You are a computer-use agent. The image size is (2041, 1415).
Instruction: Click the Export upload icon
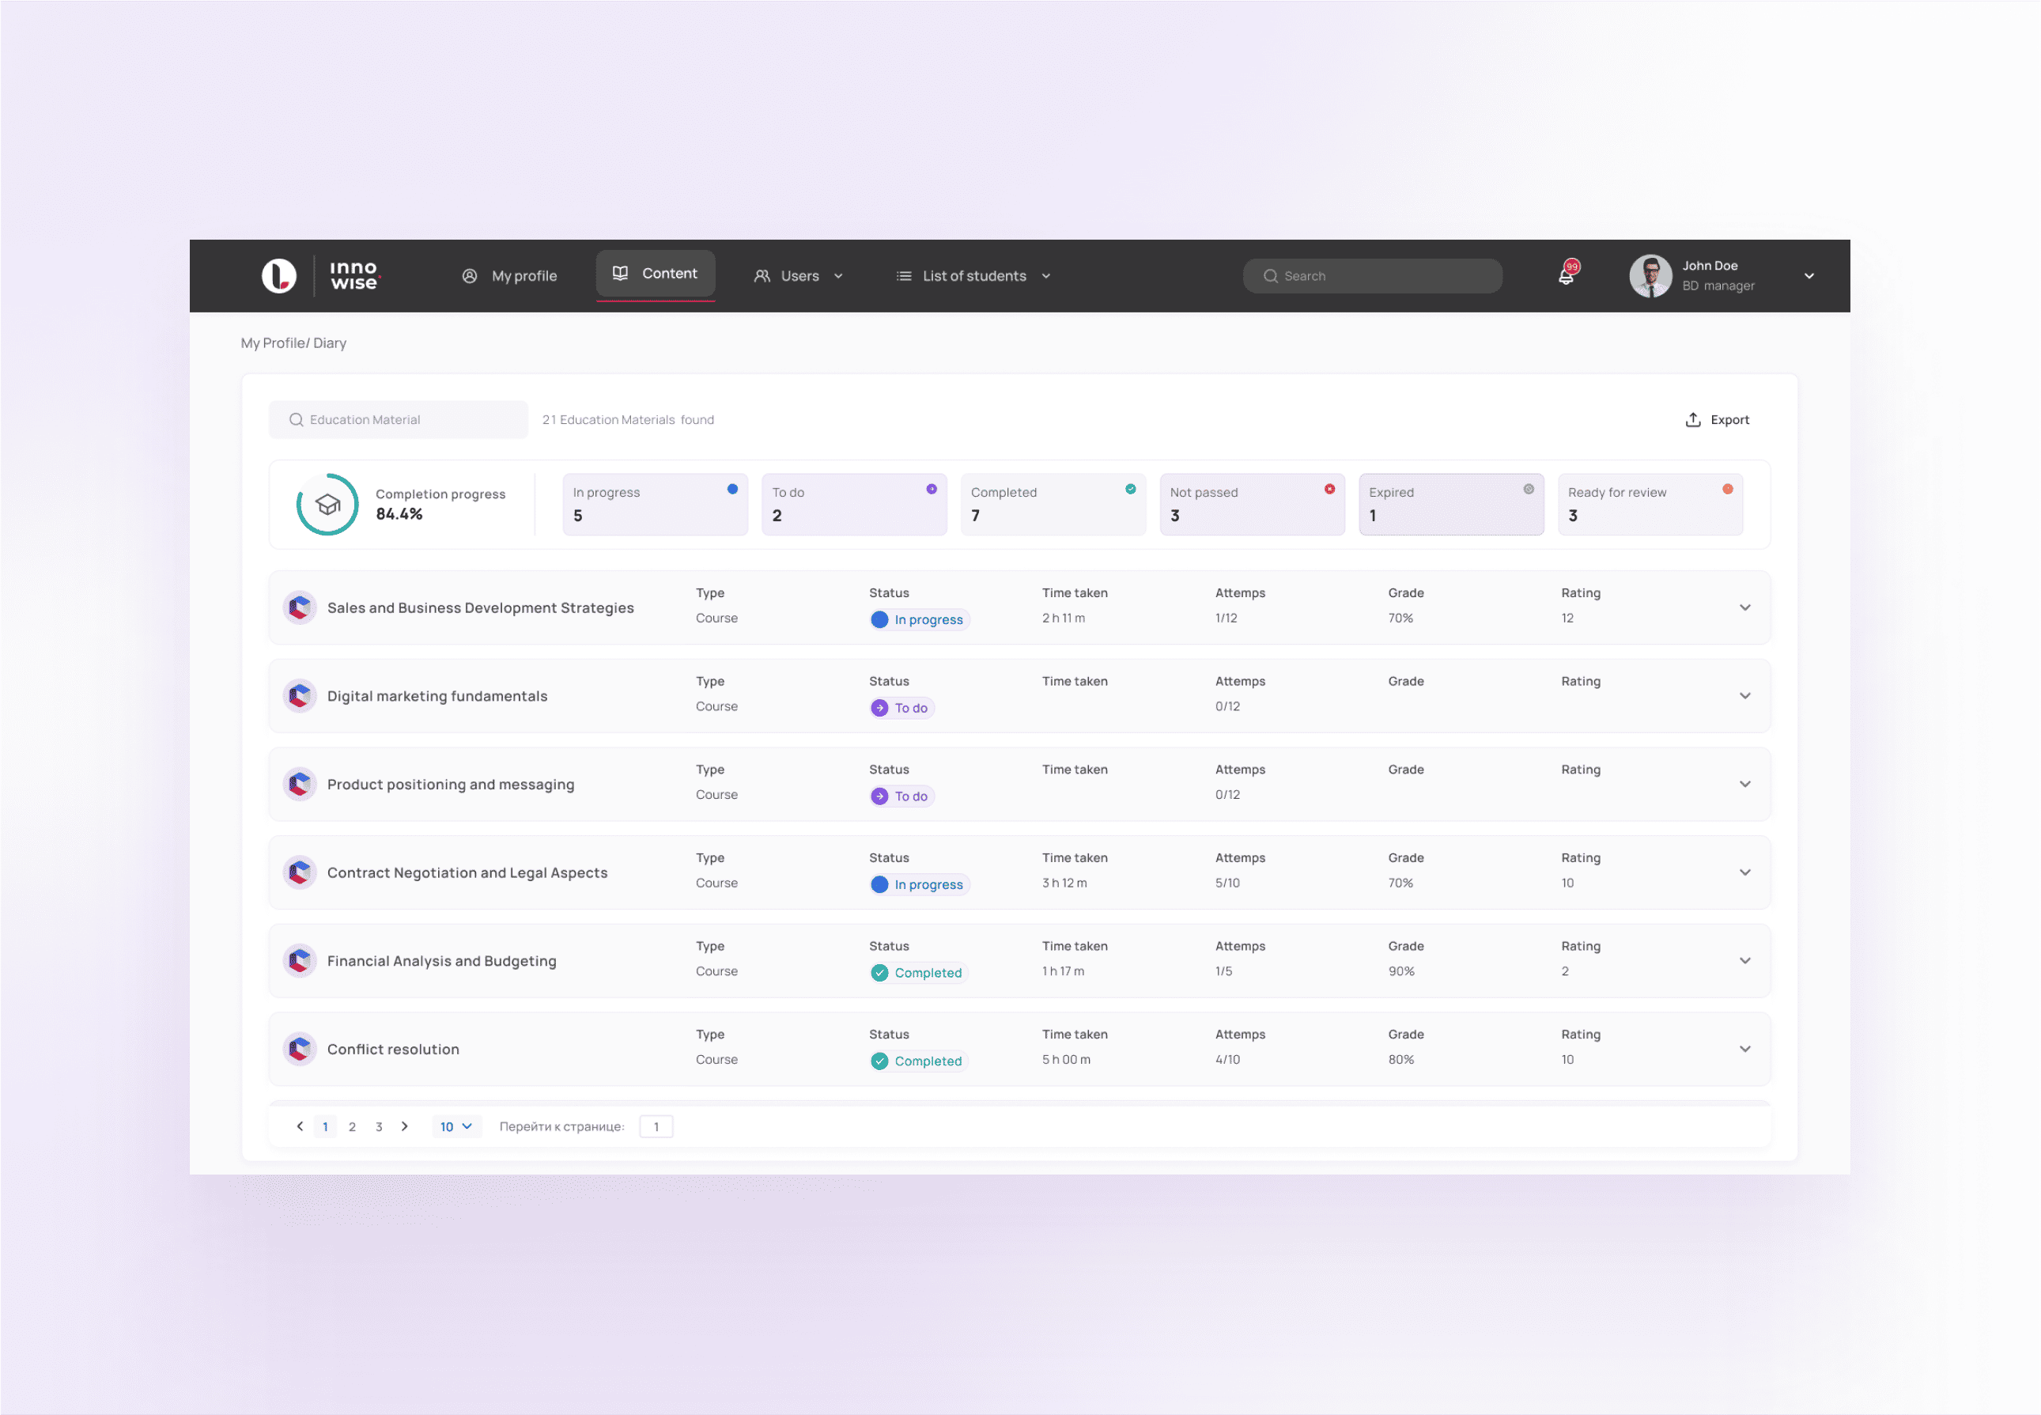click(1693, 419)
